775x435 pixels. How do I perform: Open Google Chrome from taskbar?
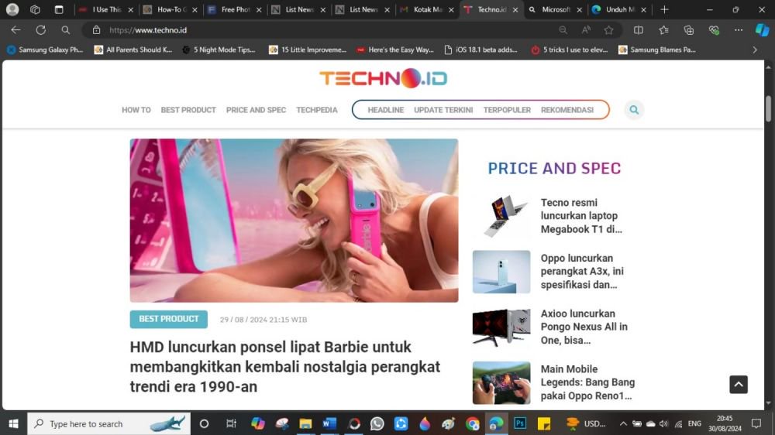(x=473, y=423)
